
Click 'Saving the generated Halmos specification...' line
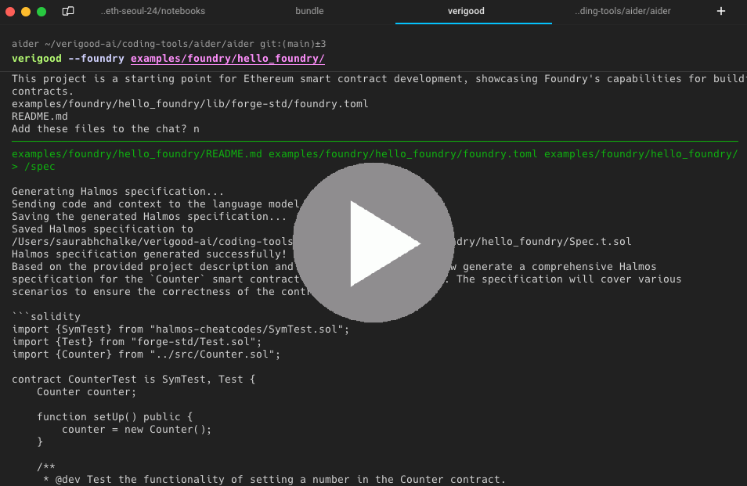tap(149, 217)
